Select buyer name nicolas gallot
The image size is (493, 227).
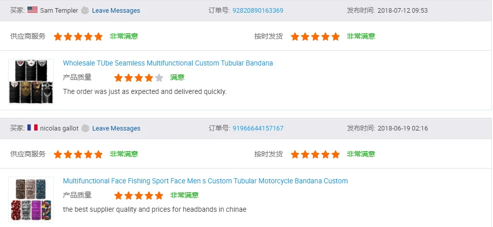(59, 128)
